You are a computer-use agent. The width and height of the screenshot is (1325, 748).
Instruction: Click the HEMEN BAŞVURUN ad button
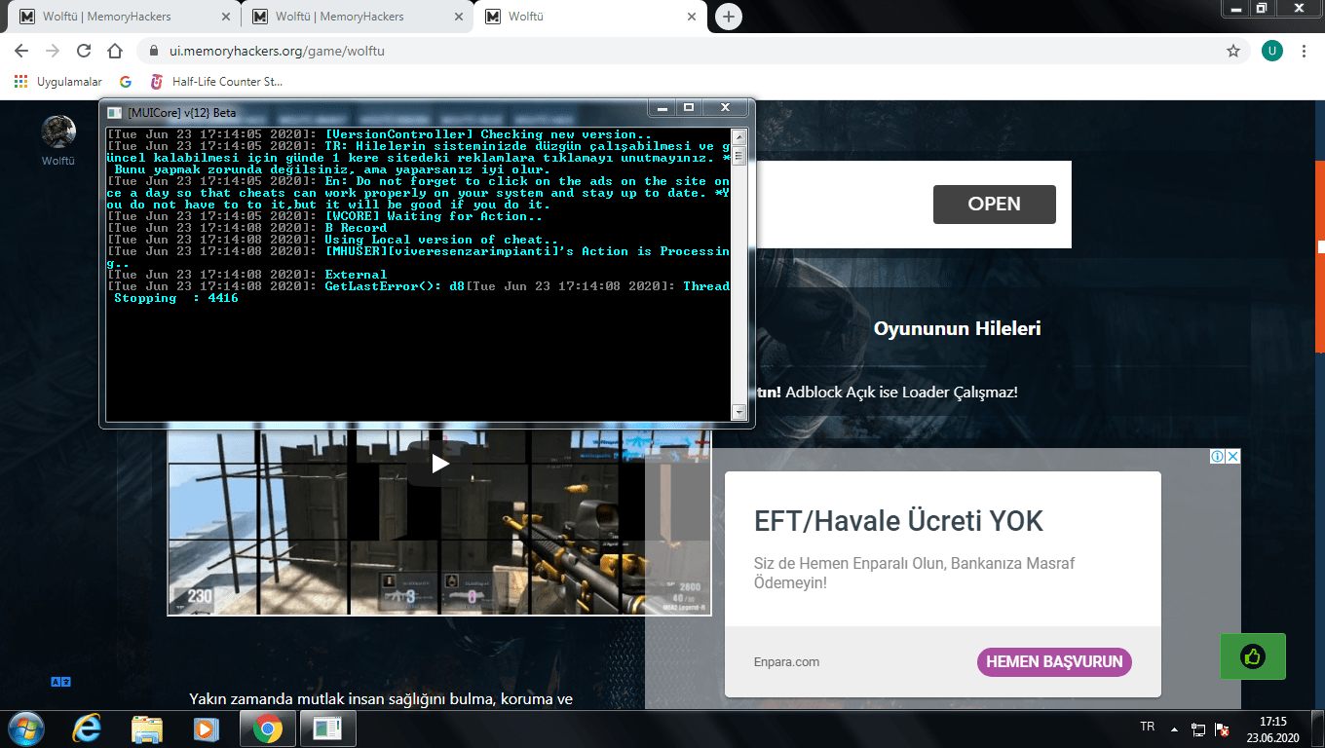point(1054,662)
